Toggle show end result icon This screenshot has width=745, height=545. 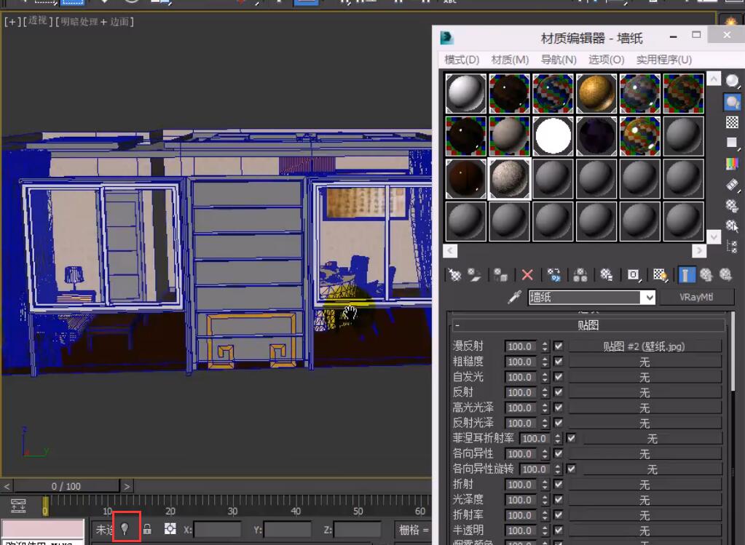click(687, 275)
